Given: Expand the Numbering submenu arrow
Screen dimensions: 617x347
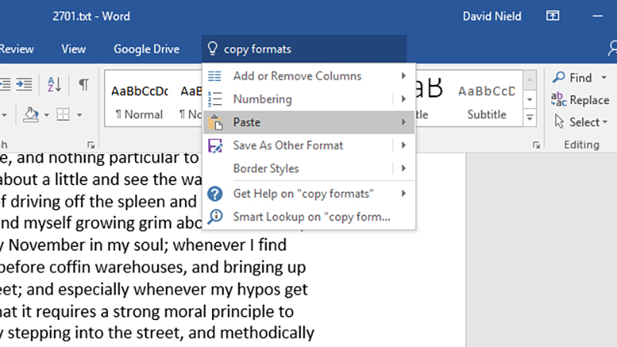Looking at the screenshot, I should pyautogui.click(x=403, y=99).
